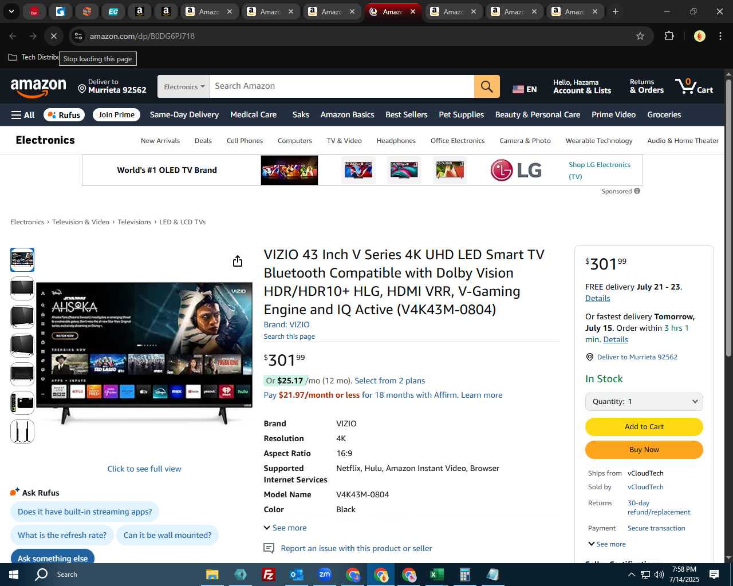
Task: Go to Returns & Orders
Action: [647, 86]
